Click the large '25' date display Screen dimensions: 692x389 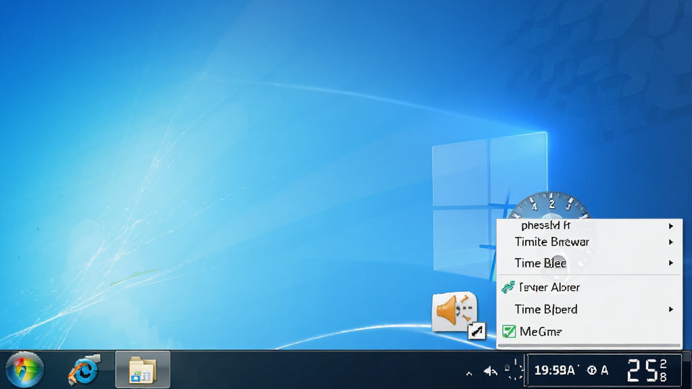tap(643, 371)
